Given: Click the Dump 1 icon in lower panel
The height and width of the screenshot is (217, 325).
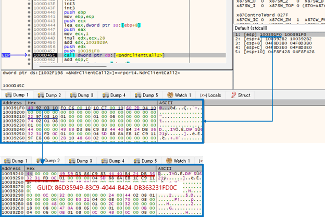Looking at the screenshot, I should 6,161.
